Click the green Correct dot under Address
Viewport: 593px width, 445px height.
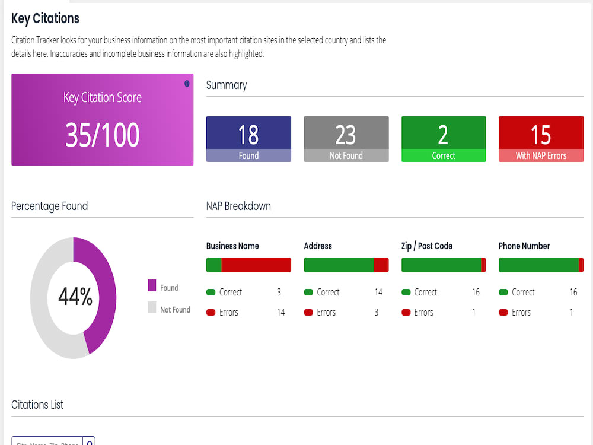(308, 292)
